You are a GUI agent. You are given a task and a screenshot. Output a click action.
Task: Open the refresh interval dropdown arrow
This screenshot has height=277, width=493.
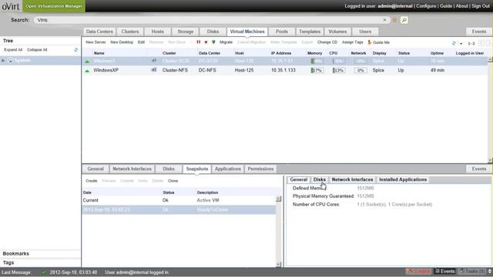click(461, 44)
